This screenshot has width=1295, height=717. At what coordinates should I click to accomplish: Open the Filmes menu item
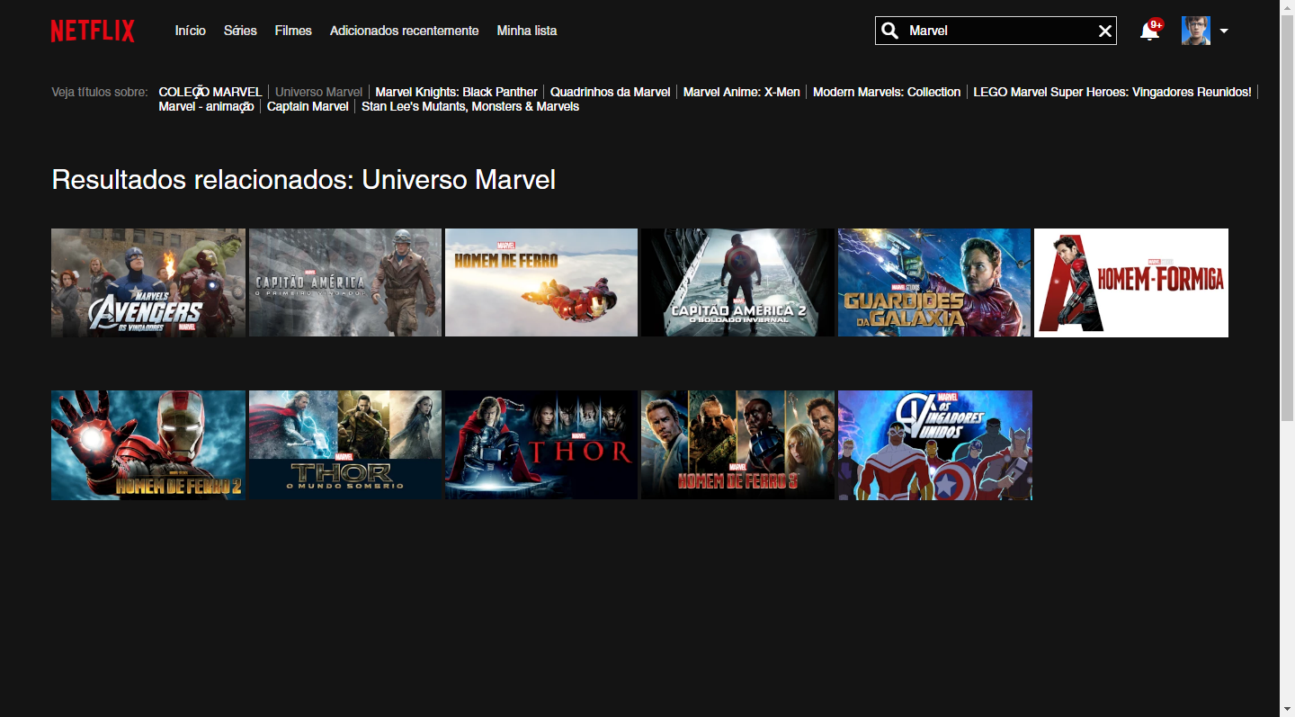293,31
